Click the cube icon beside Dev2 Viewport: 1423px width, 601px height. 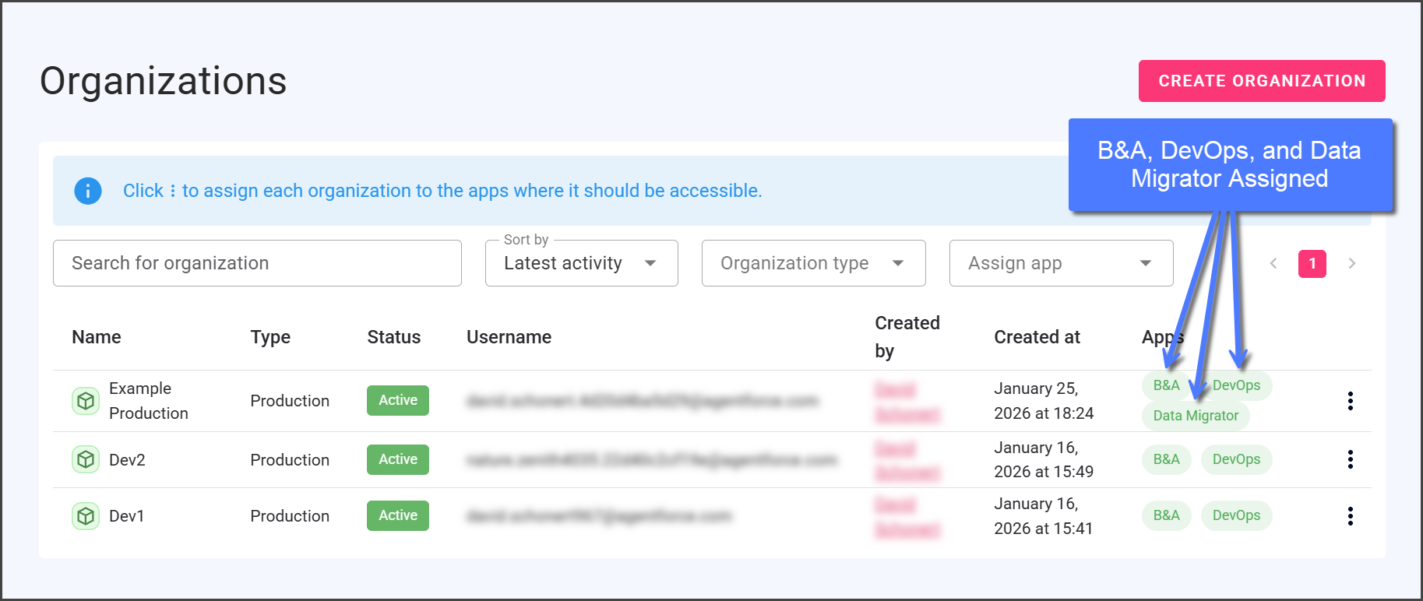[86, 459]
